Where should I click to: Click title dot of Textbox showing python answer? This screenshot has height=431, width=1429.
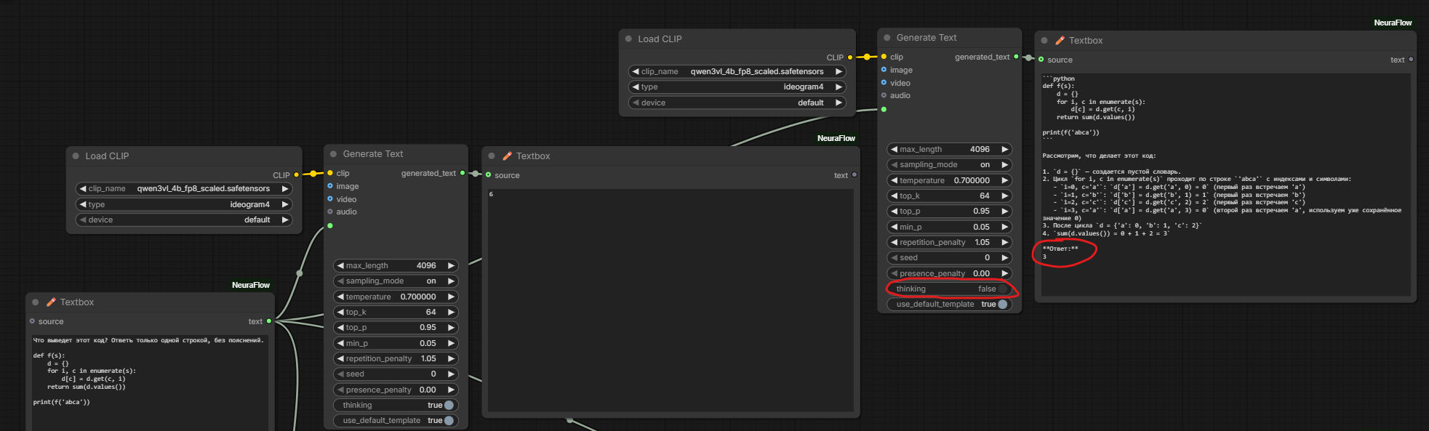1044,41
